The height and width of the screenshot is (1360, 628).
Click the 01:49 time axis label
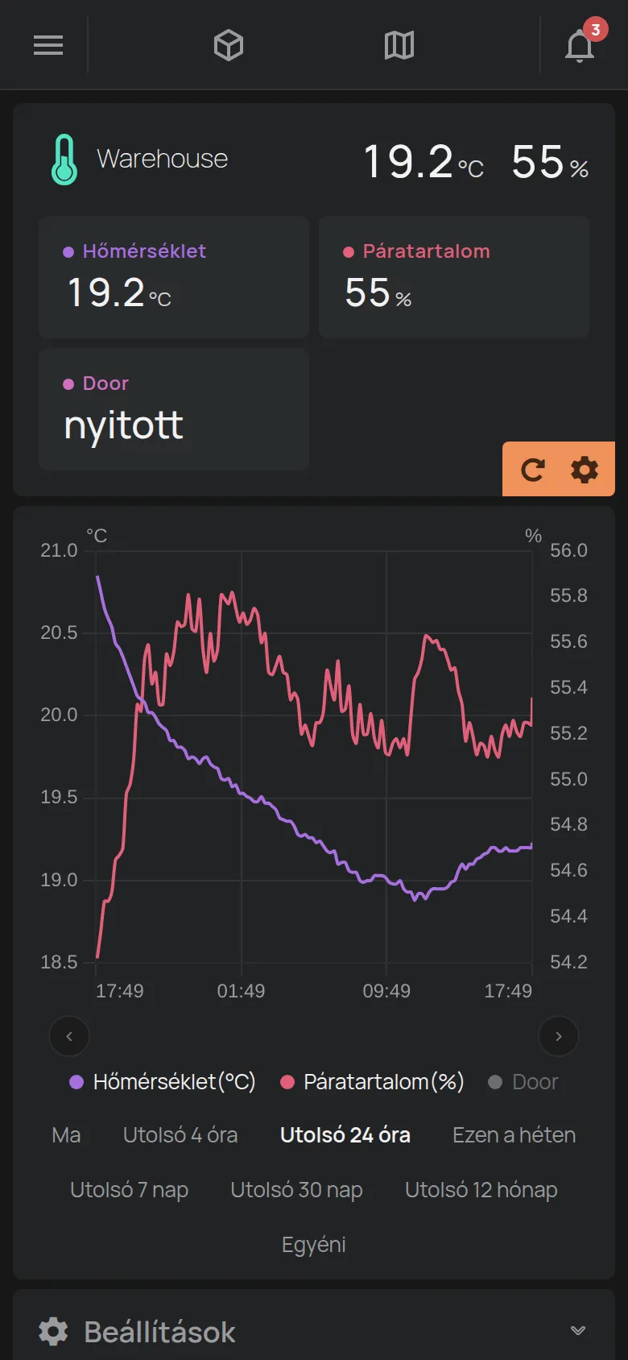pyautogui.click(x=241, y=991)
